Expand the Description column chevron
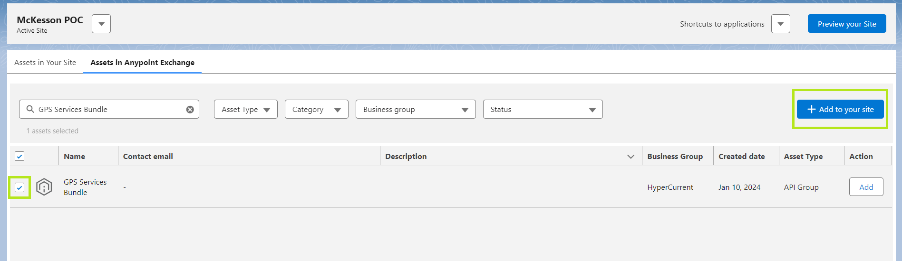Viewport: 902px width, 261px height. (630, 157)
